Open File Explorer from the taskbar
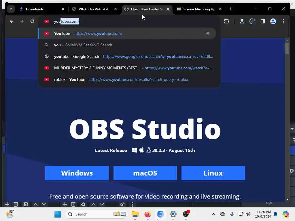Screen dimensions: 295x221 [x=135, y=214]
